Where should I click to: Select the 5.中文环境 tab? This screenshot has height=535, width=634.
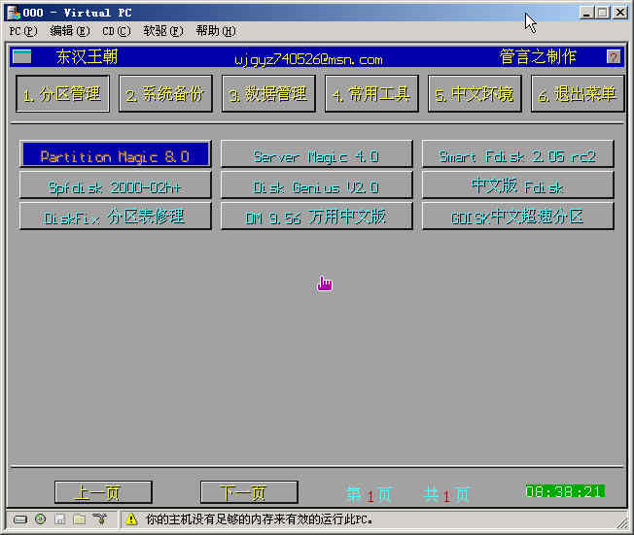click(x=475, y=94)
